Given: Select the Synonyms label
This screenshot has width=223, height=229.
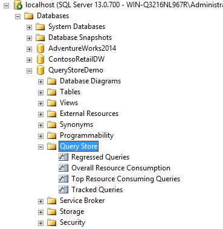Looking at the screenshot, I should [76, 124].
